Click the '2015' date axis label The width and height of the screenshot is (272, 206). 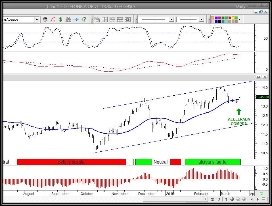click(x=170, y=194)
